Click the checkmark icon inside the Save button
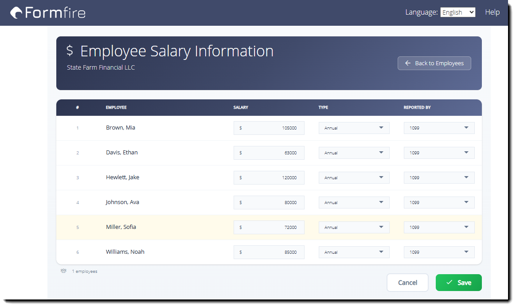Image resolution: width=516 pixels, height=307 pixels. click(x=450, y=283)
